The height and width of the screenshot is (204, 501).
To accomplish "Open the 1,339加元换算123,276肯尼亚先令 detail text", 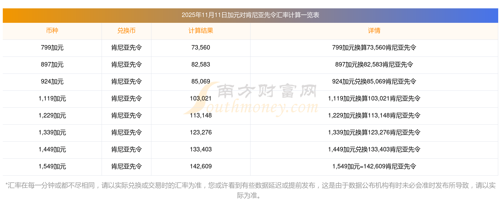I will coord(374,132).
